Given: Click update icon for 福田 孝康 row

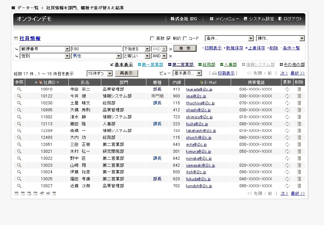Looking at the screenshot, I should click(287, 179).
